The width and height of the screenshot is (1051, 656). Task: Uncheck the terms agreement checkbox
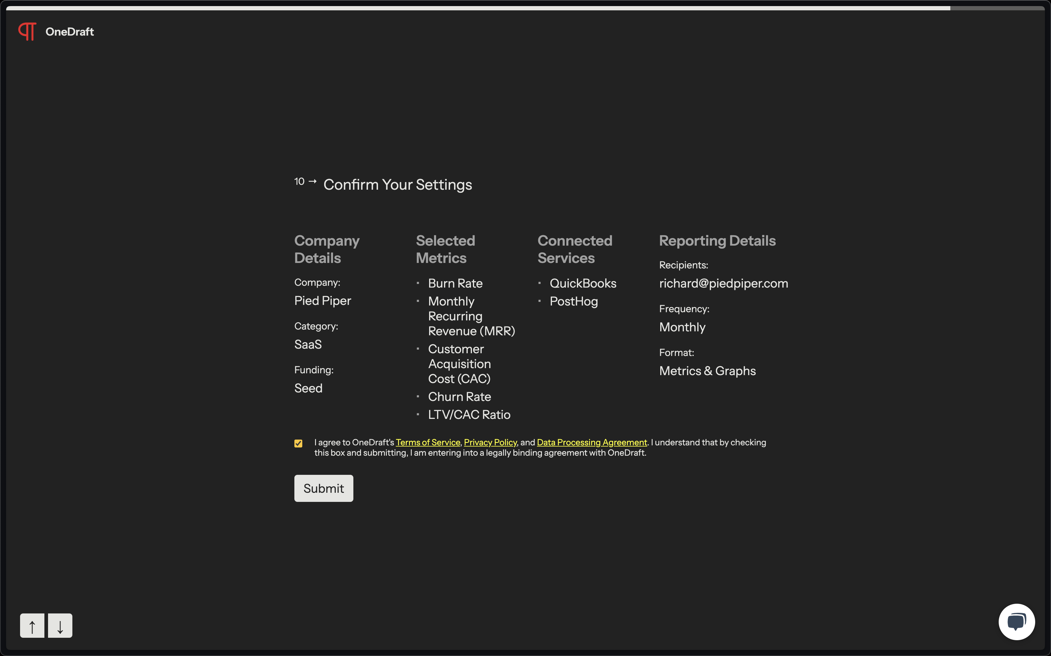(298, 443)
